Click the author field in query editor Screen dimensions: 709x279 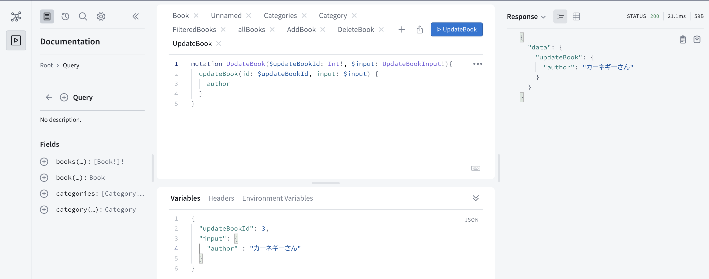(218, 84)
